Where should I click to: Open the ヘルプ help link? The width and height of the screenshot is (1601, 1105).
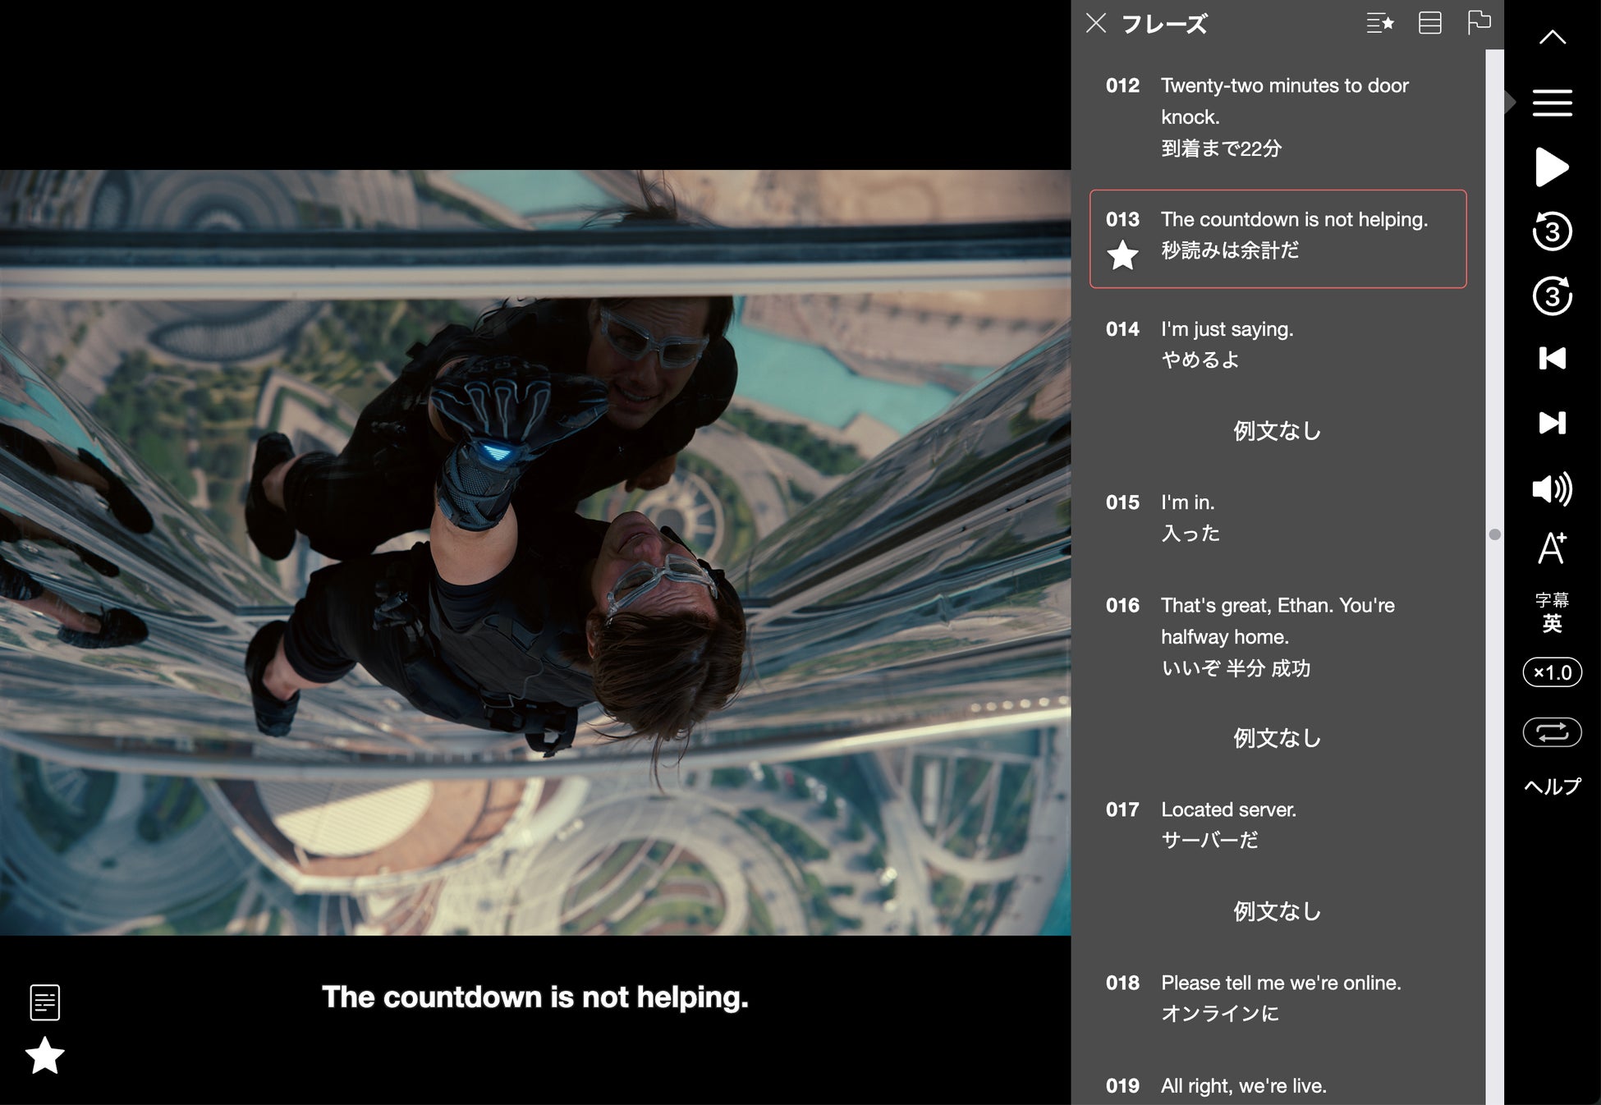(x=1551, y=786)
